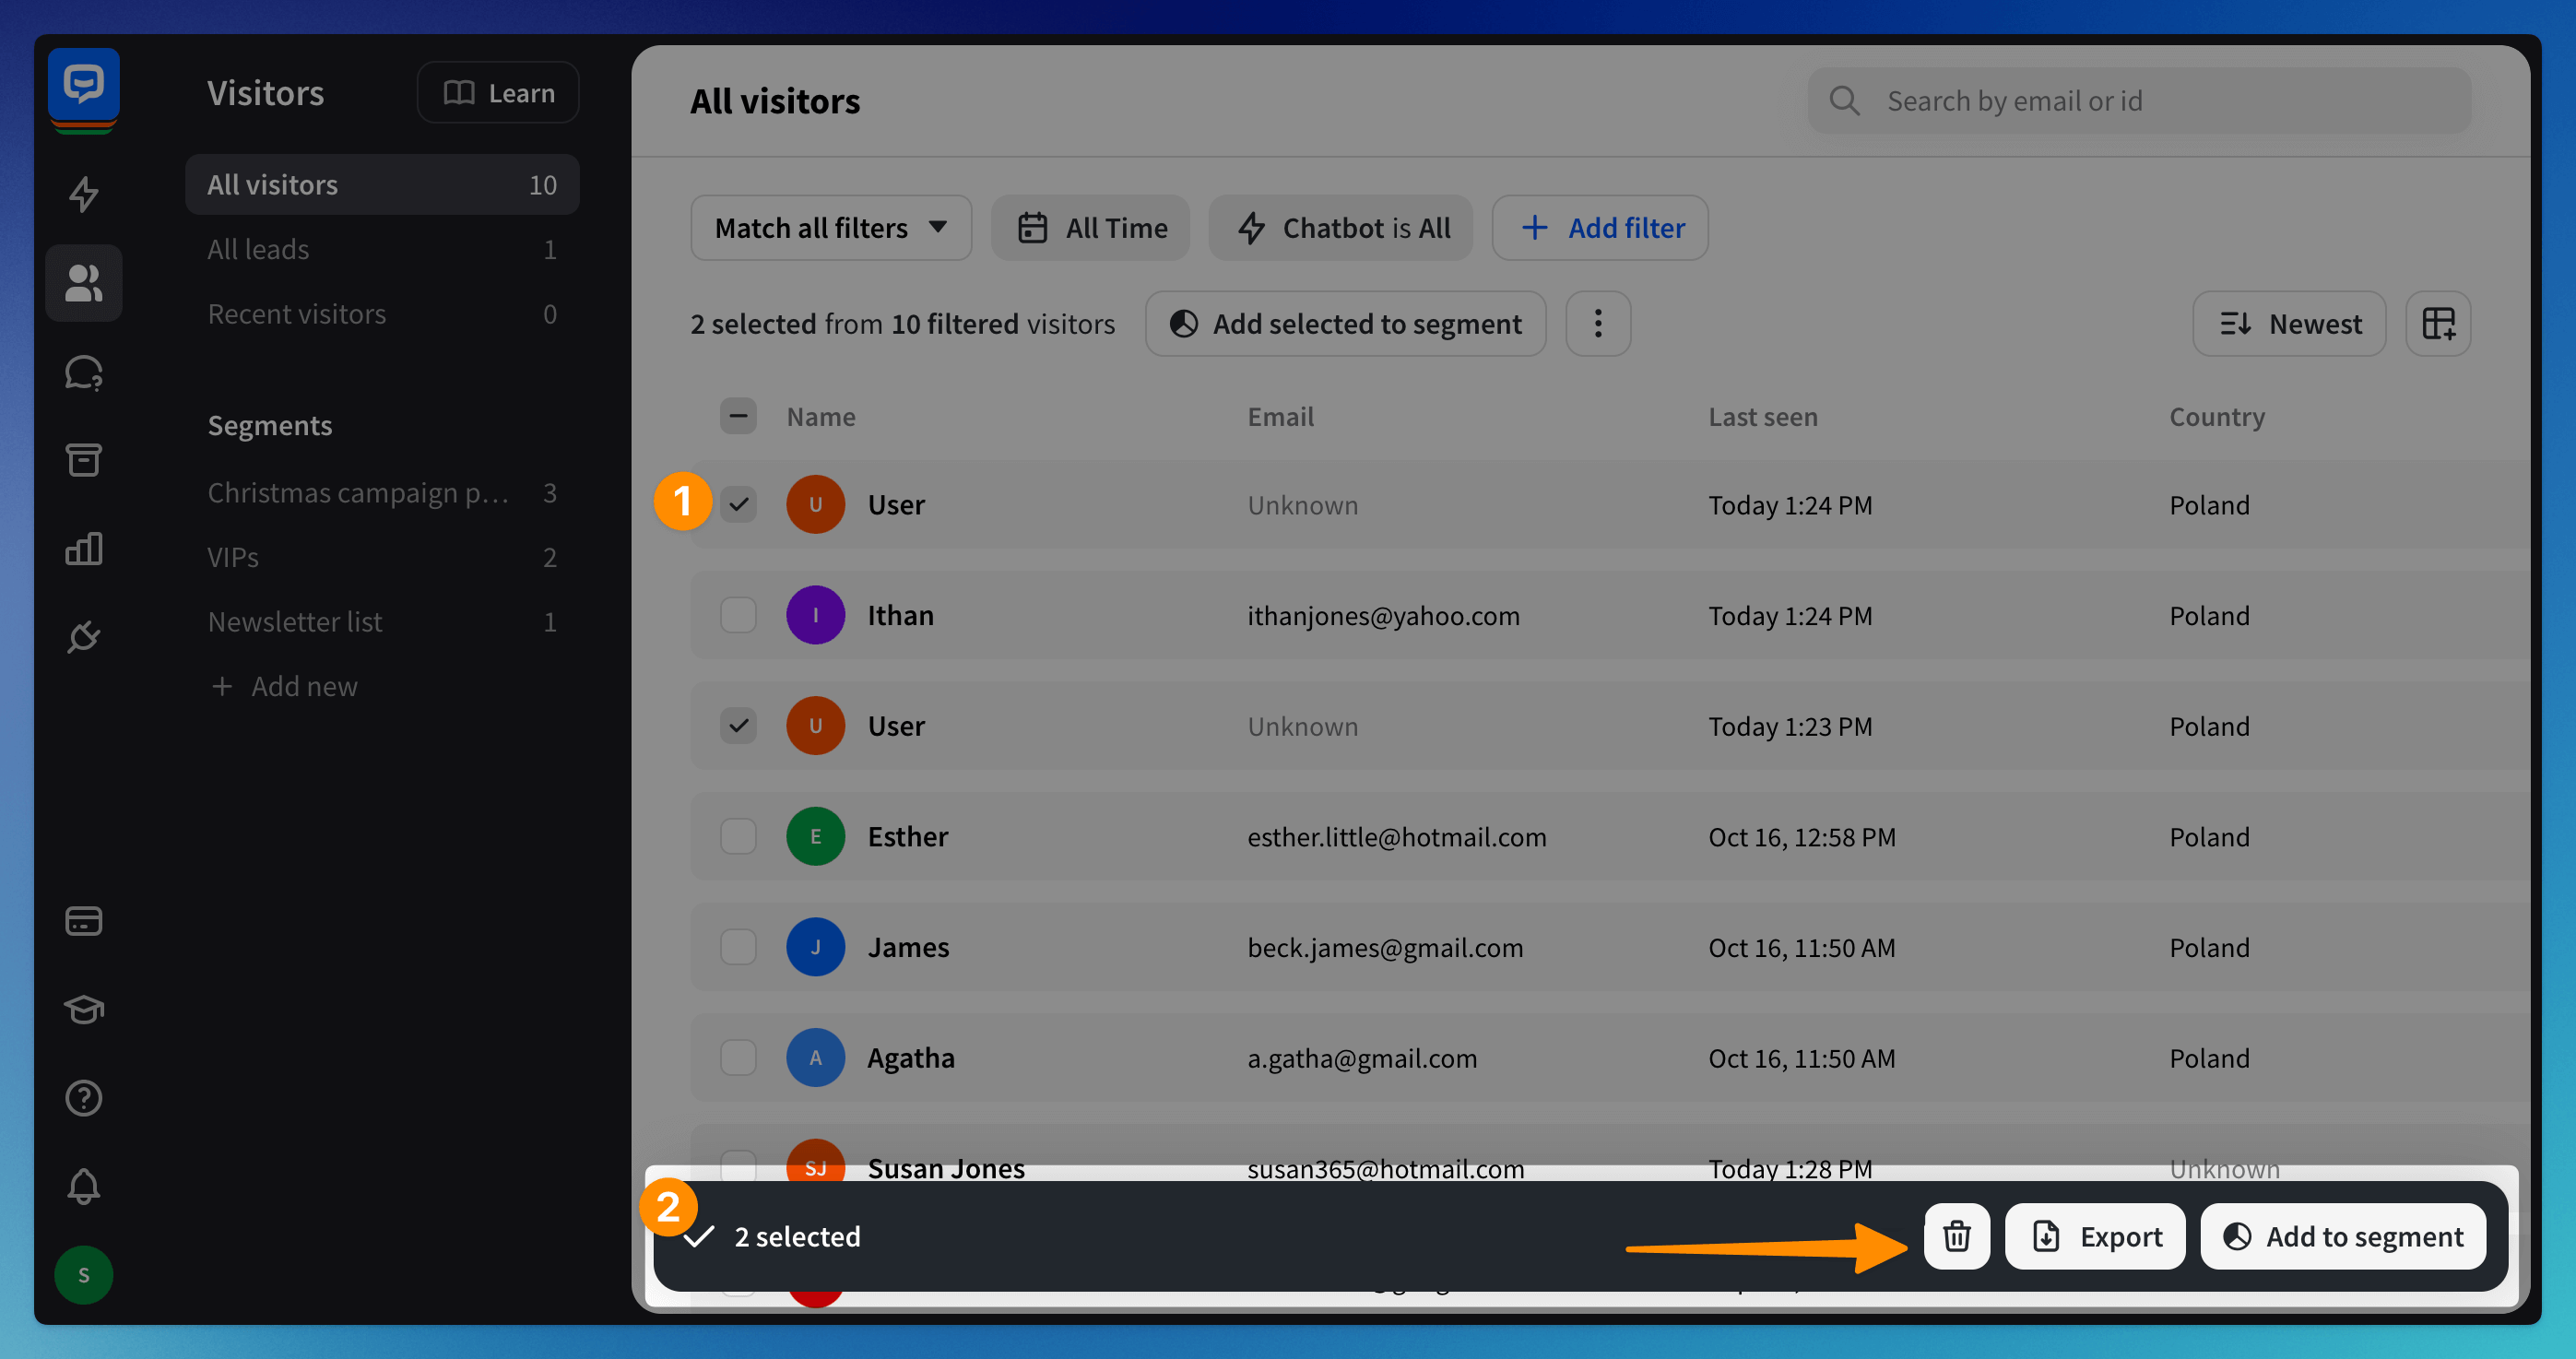Open the archives box sidebar icon

[x=84, y=460]
